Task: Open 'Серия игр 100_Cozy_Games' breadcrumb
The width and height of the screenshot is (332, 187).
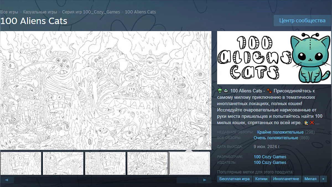Action: pos(91,12)
